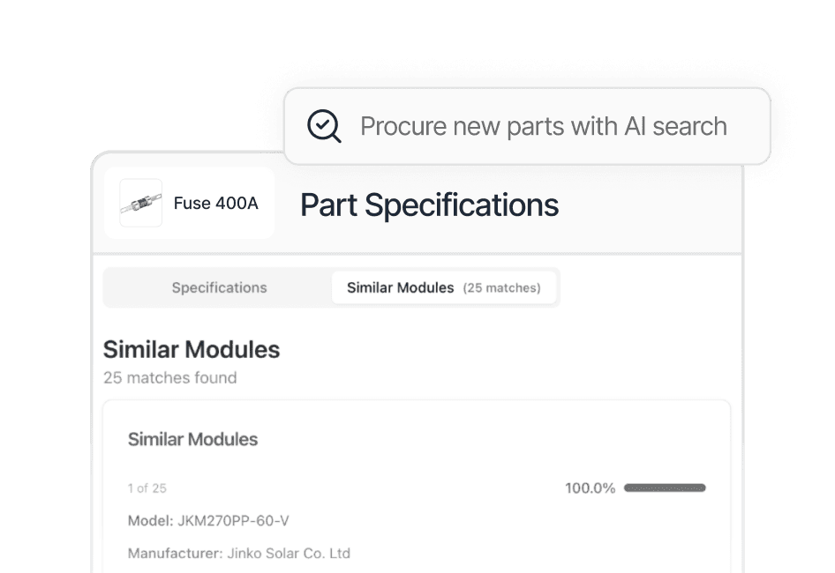
Task: Select the model number JKM270PP-60-V
Action: click(x=233, y=521)
